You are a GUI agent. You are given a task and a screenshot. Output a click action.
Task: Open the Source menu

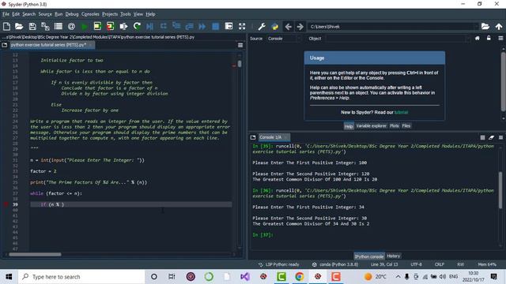click(x=45, y=14)
